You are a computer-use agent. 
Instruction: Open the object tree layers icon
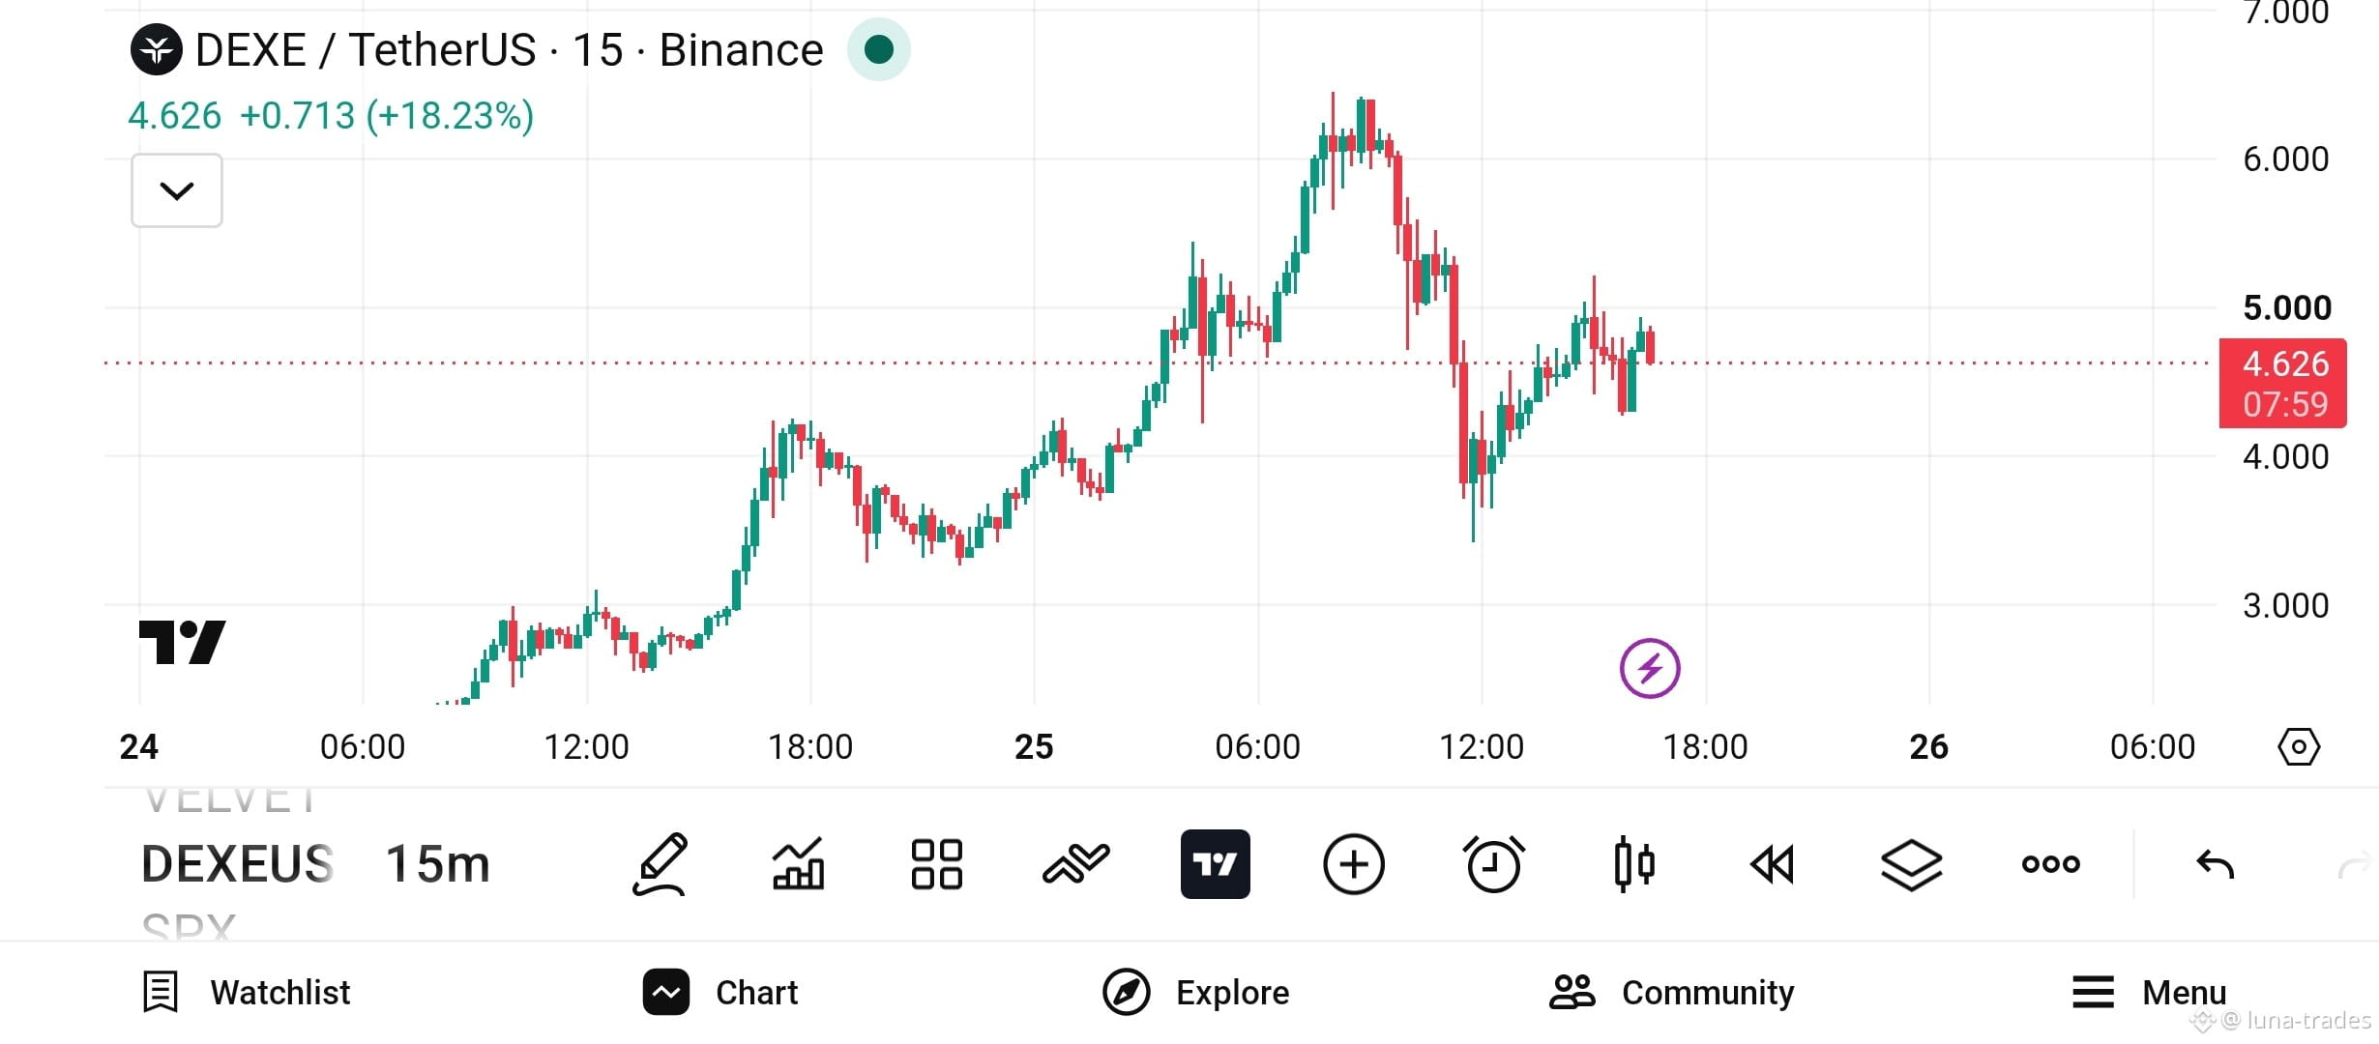tap(1911, 864)
